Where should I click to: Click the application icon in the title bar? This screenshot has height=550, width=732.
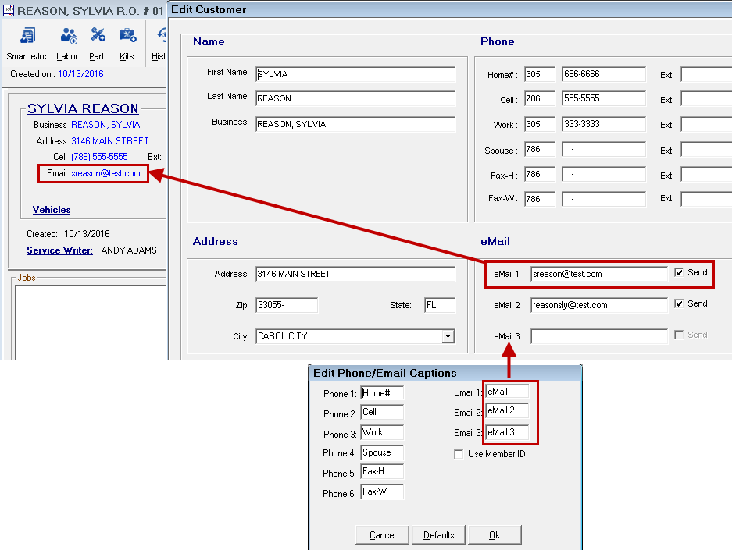click(8, 9)
